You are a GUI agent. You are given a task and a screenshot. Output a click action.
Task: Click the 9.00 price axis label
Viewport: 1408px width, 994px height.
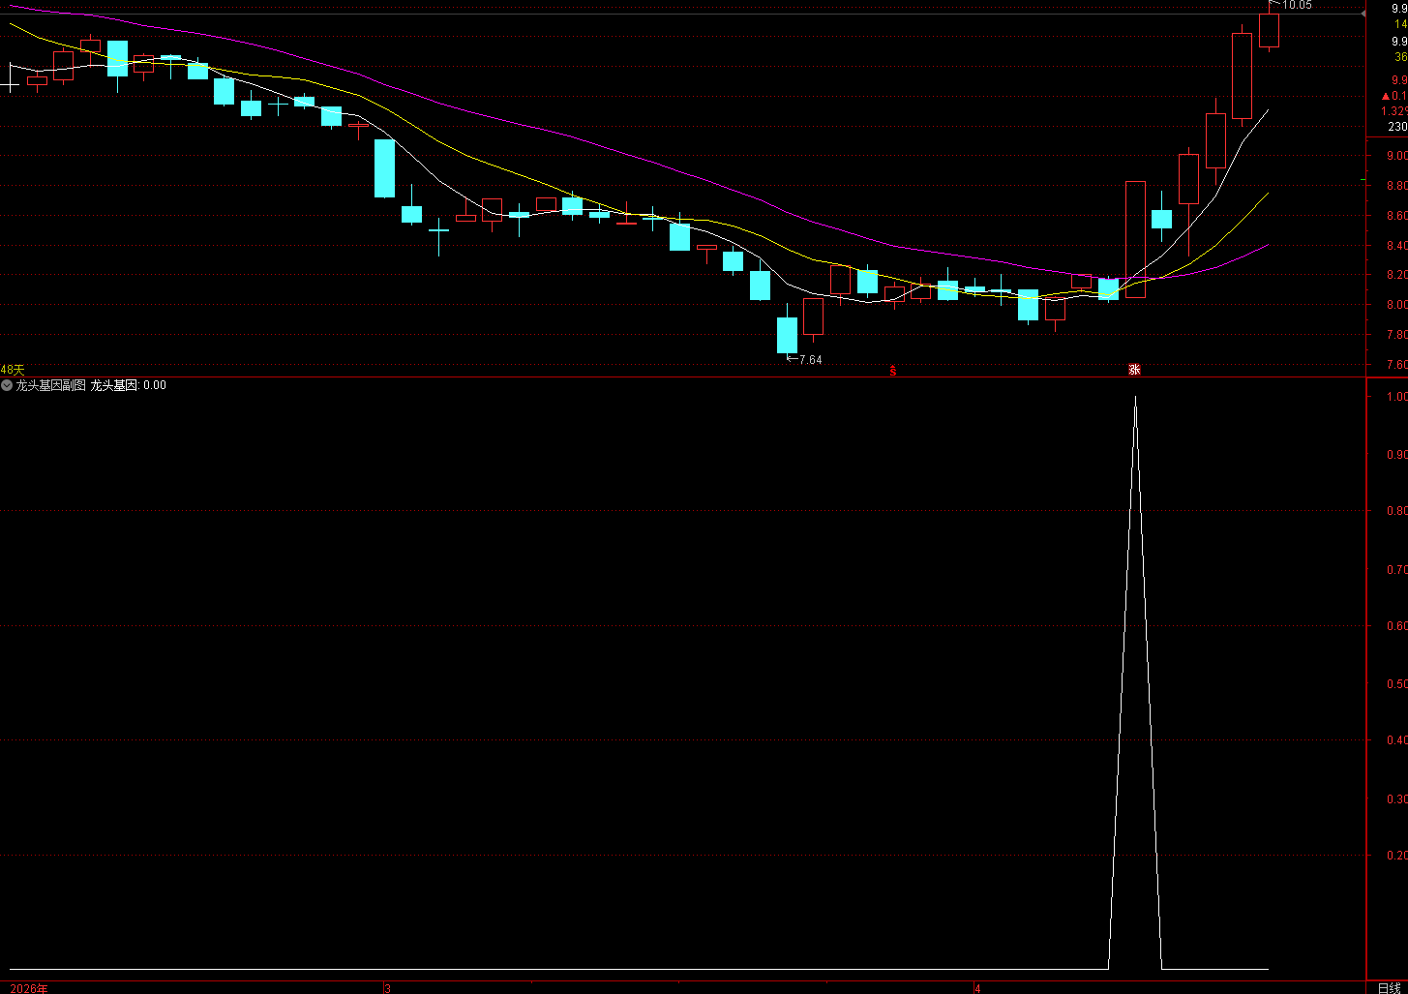coord(1396,156)
